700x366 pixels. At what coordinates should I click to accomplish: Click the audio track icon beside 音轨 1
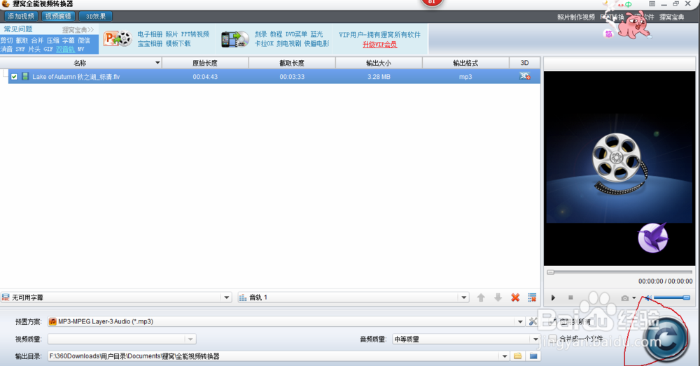(243, 298)
